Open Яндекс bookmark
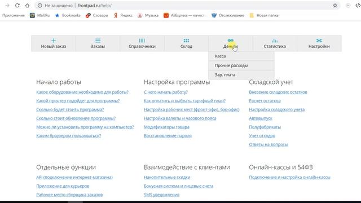Image resolution: width=361 pixels, height=203 pixels. pyautogui.click(x=123, y=15)
